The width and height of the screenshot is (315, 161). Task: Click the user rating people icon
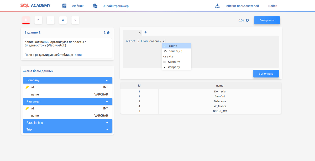click(x=217, y=6)
